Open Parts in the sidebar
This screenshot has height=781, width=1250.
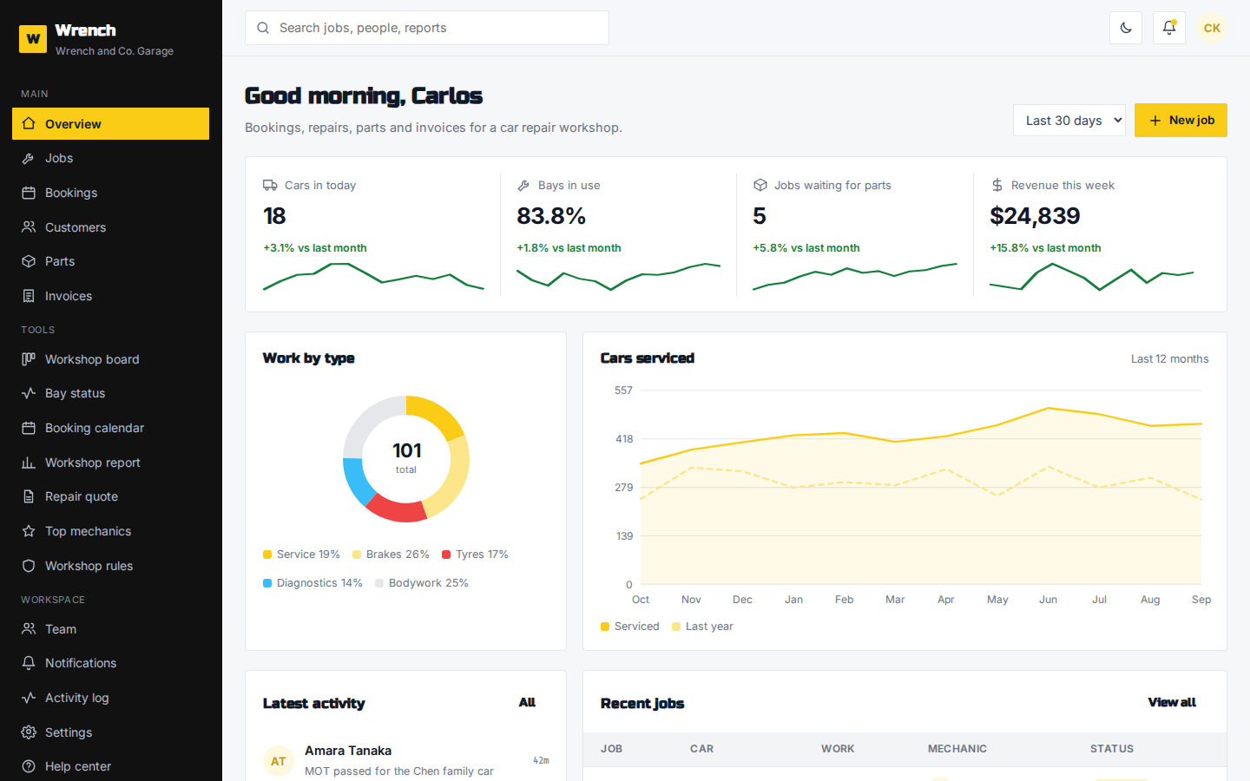[110, 261]
